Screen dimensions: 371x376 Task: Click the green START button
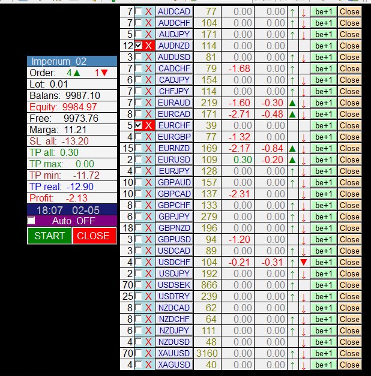point(49,236)
